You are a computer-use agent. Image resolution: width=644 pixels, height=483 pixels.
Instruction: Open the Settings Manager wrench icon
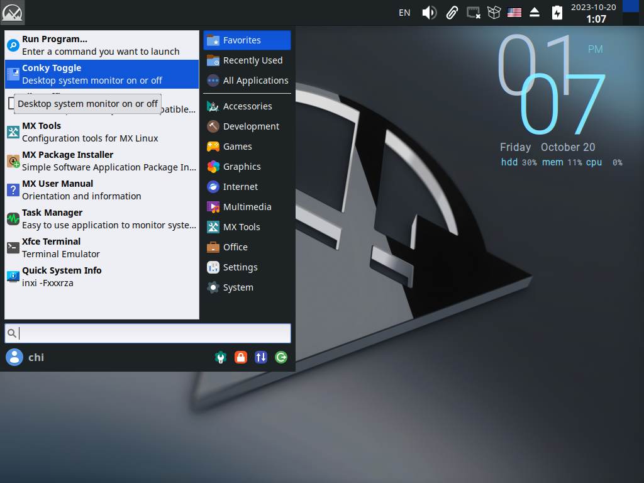coord(221,357)
